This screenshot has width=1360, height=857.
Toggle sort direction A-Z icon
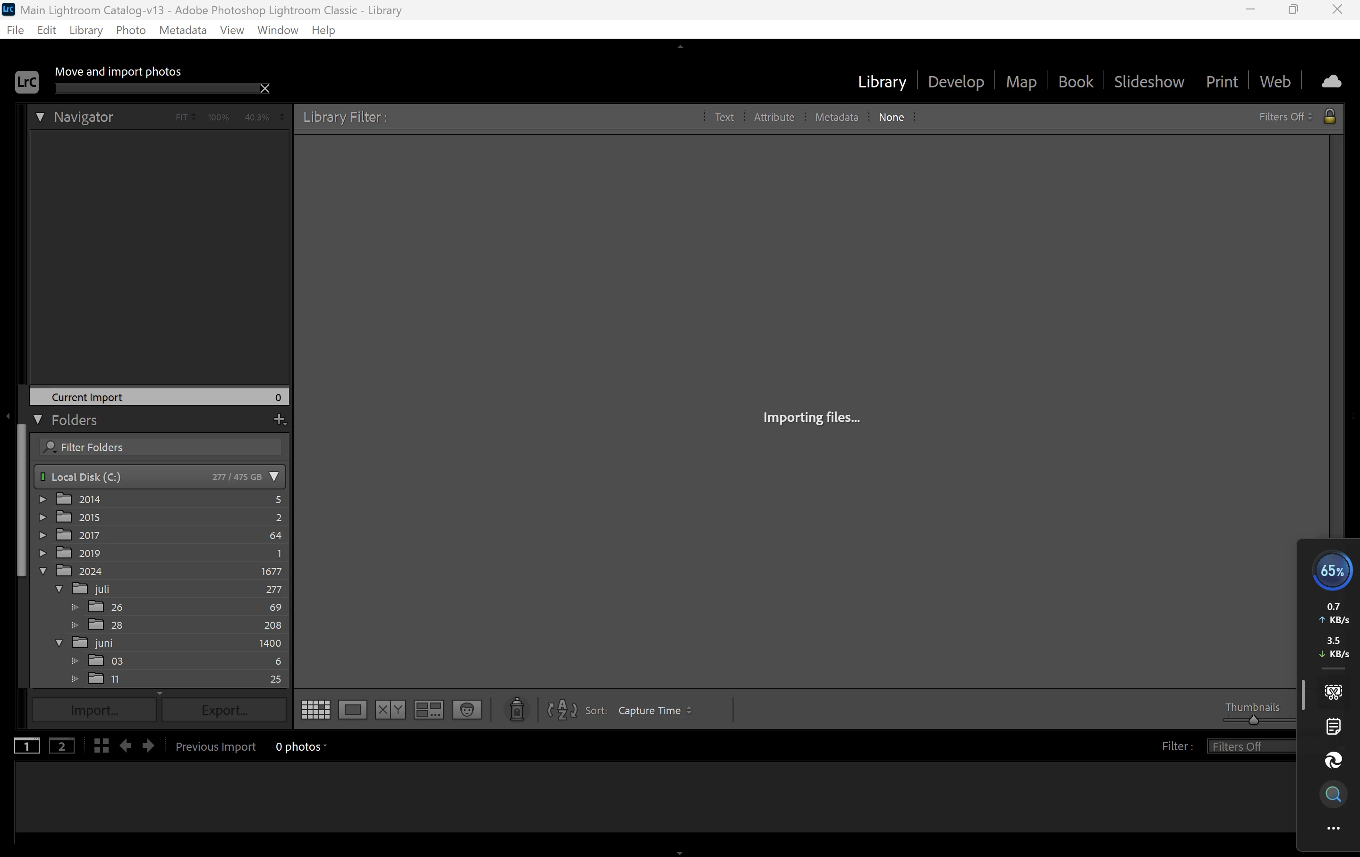[x=562, y=710]
